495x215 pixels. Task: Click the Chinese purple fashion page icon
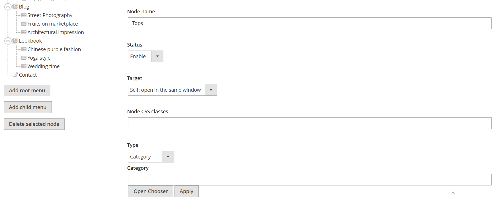[x=24, y=49]
